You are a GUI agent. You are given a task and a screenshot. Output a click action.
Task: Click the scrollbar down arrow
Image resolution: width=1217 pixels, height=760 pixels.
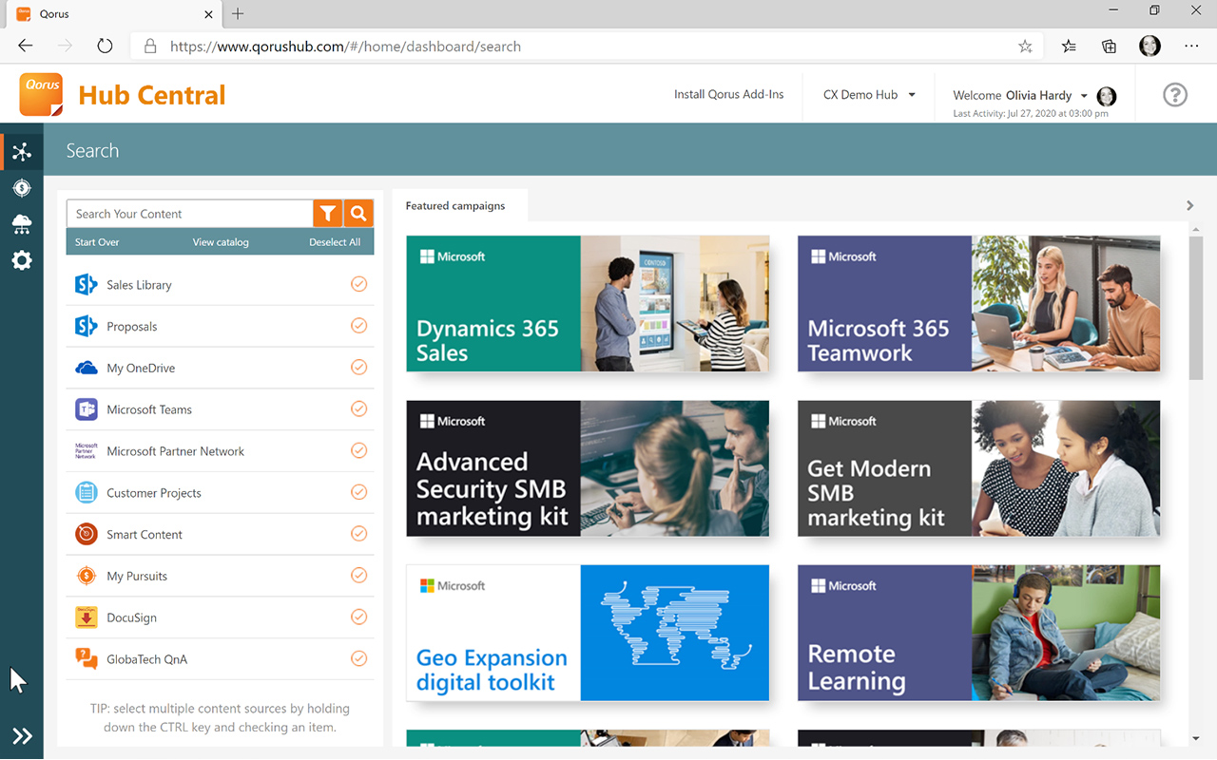point(1196,738)
